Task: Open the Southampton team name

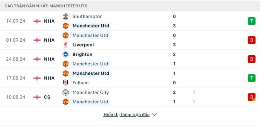Action: [x=87, y=16]
